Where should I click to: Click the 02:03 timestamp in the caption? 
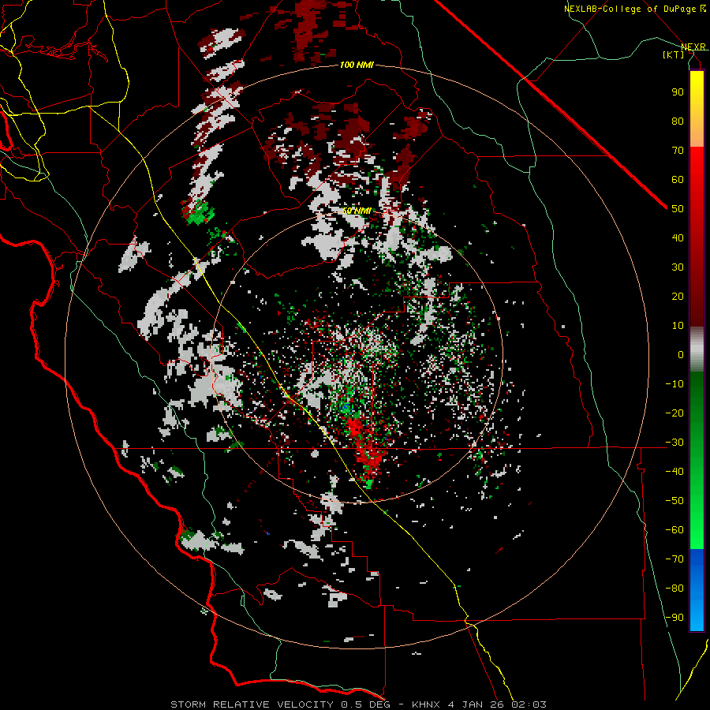tap(529, 704)
